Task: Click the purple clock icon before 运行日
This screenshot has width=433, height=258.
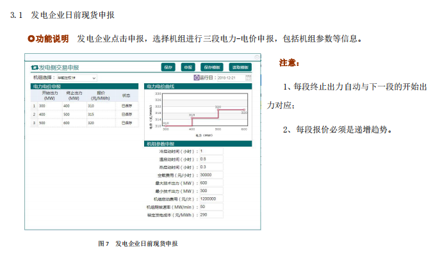Action: (196, 77)
